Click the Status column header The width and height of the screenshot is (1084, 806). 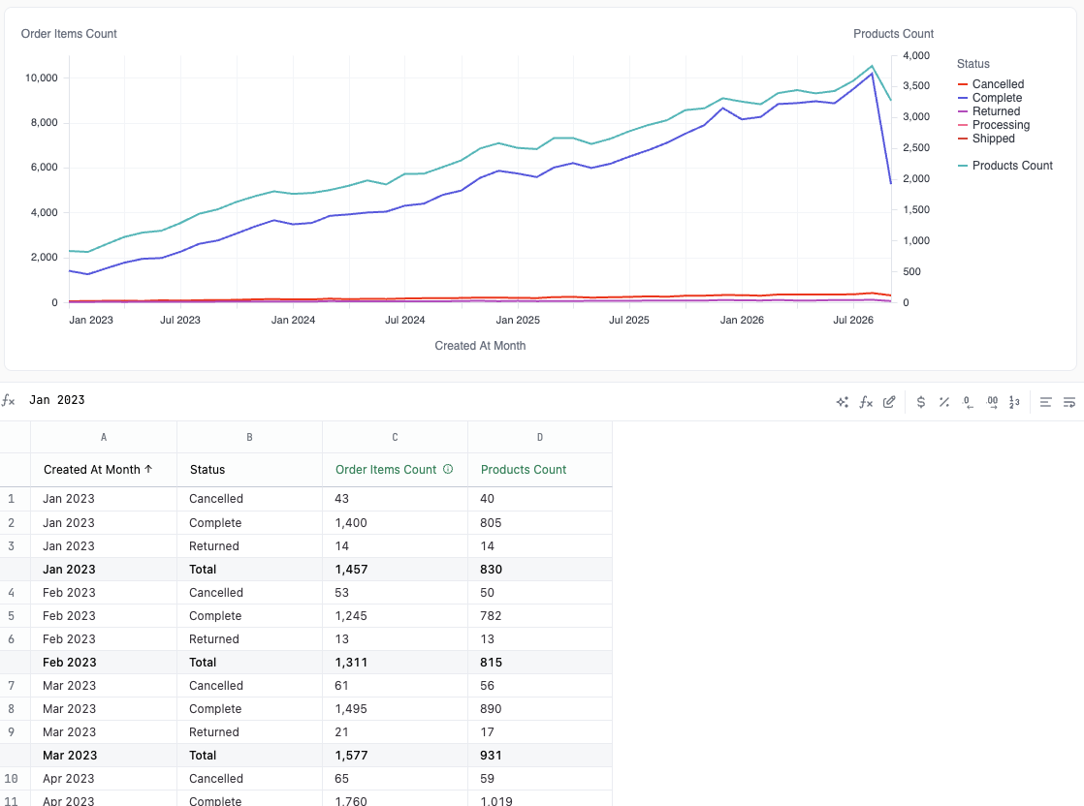tap(249, 470)
